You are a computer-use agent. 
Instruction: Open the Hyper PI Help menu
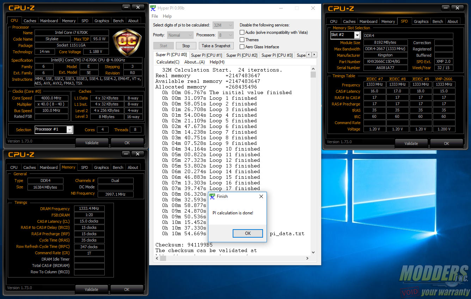tap(167, 16)
